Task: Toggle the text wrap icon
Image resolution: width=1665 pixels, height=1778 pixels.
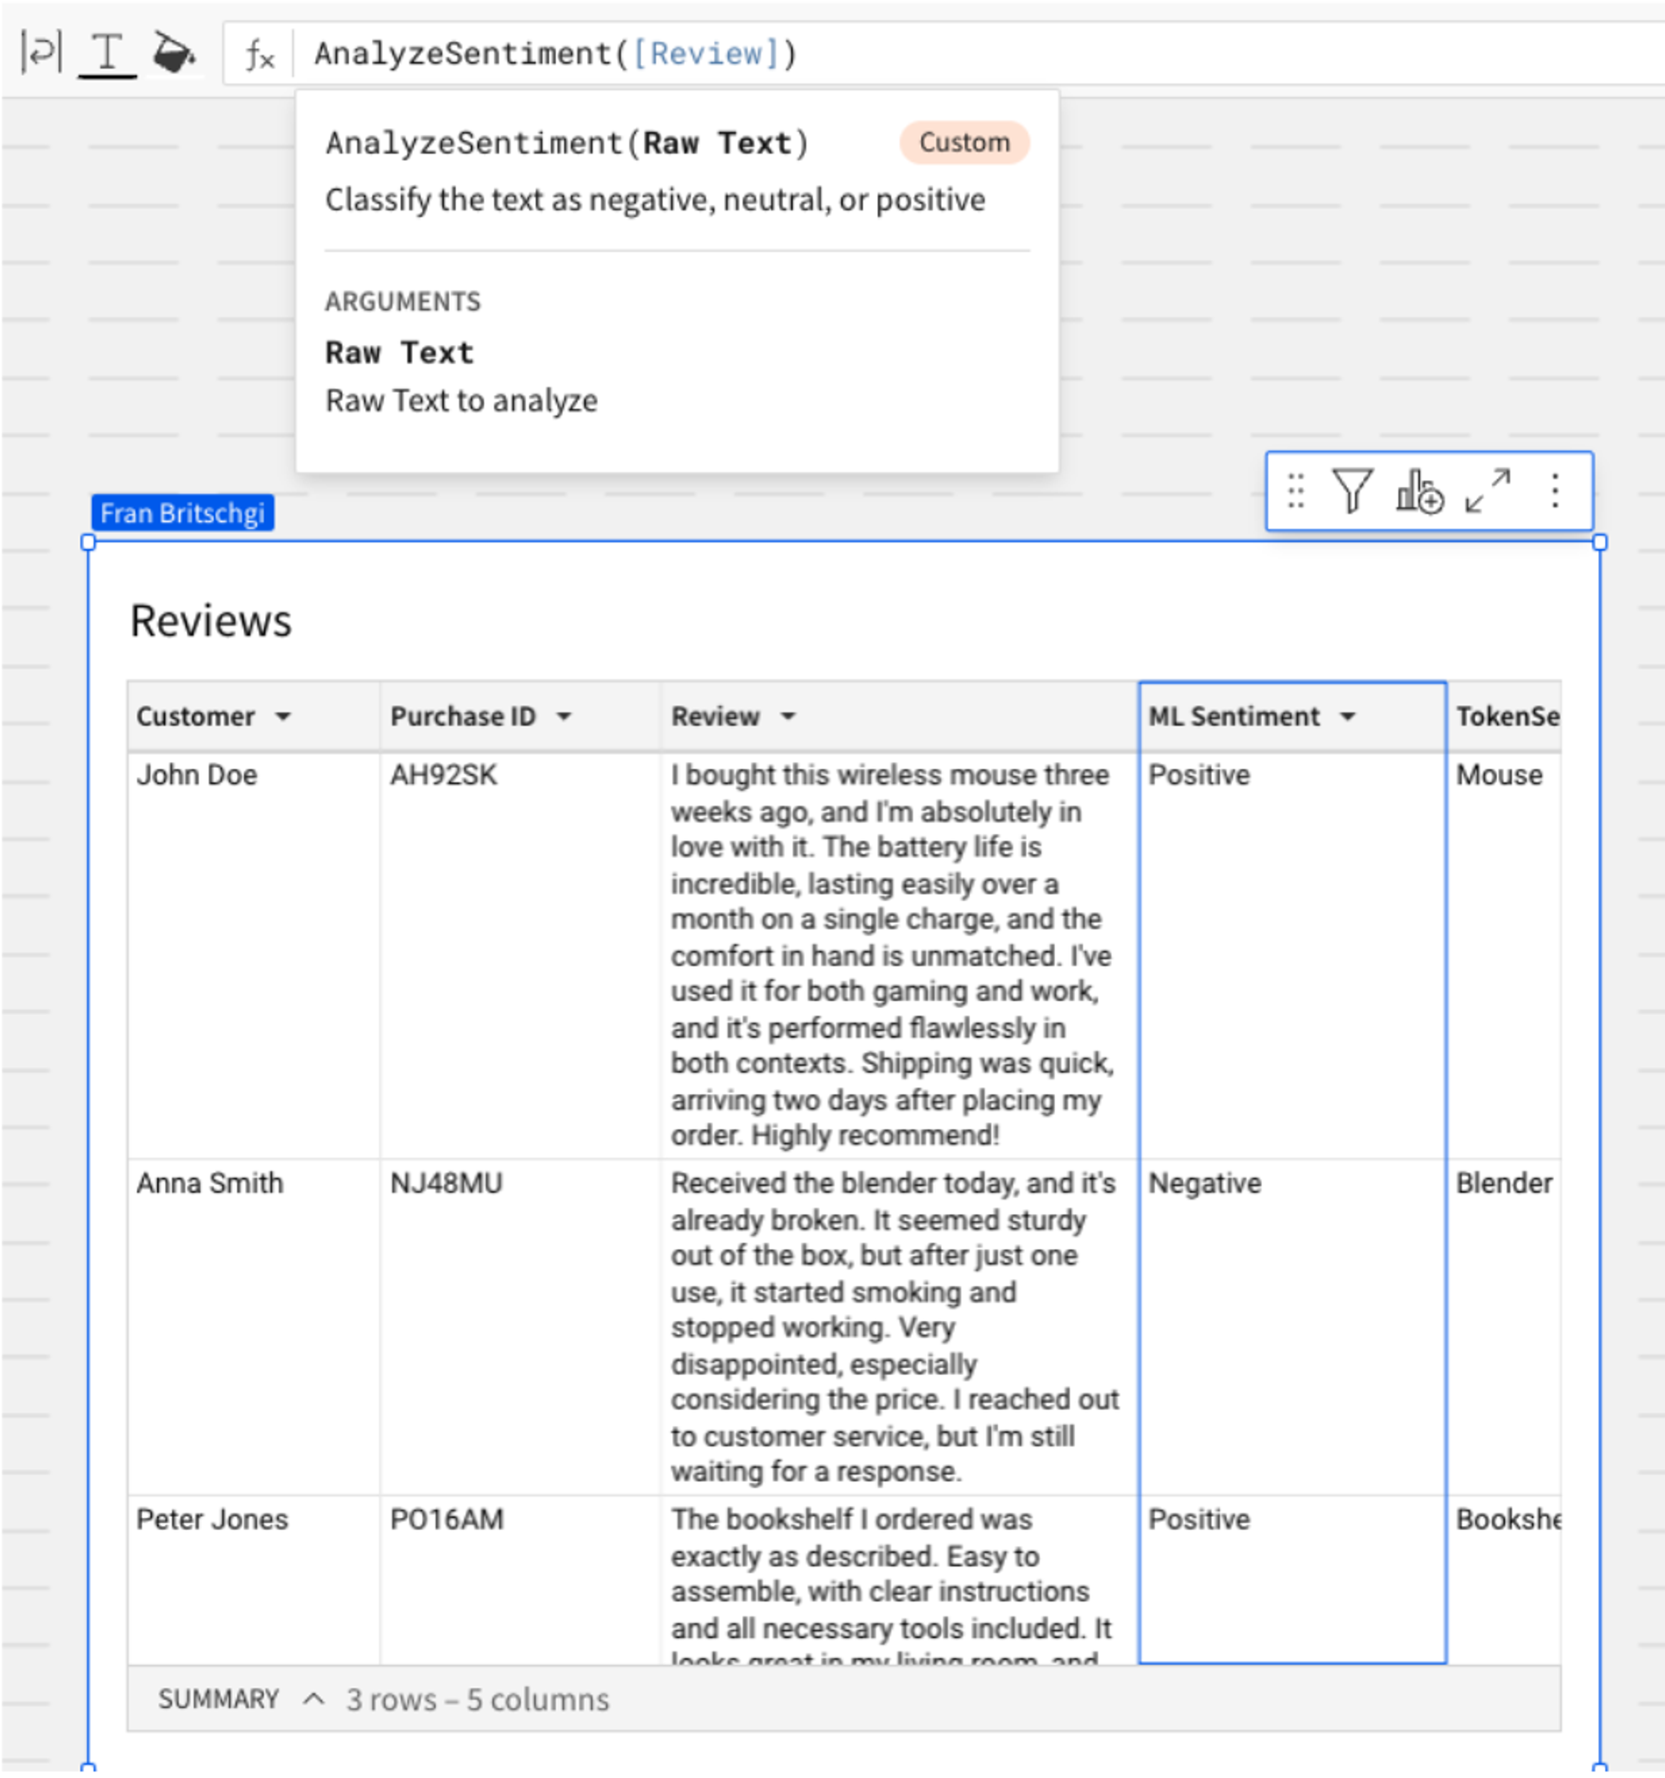Action: click(40, 52)
